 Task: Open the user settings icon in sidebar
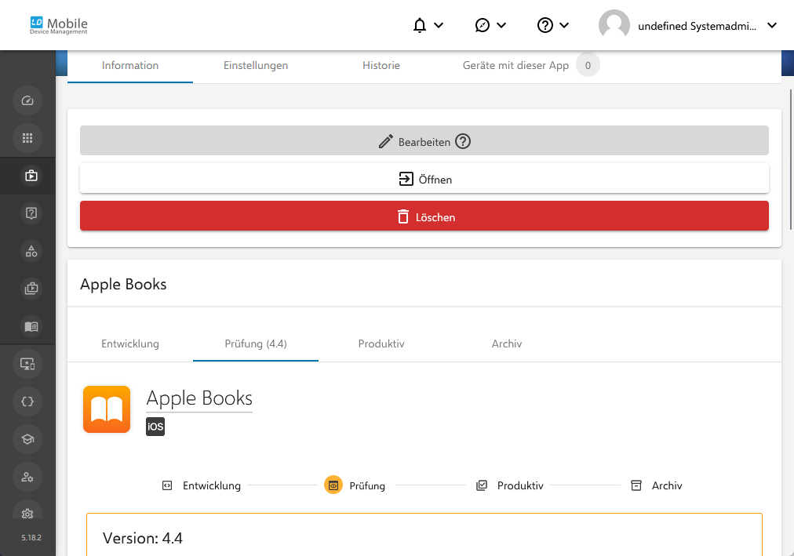tap(27, 477)
